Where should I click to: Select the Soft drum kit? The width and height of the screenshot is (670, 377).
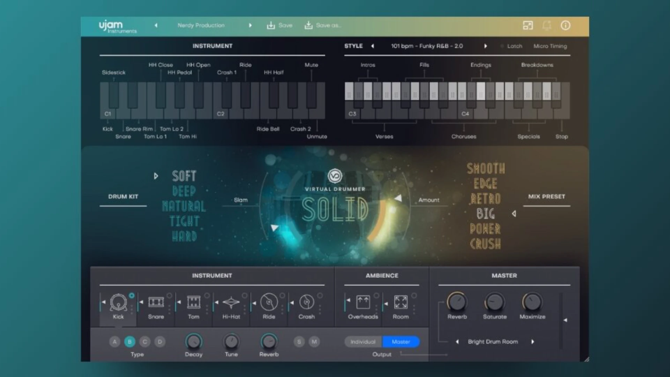(x=184, y=176)
